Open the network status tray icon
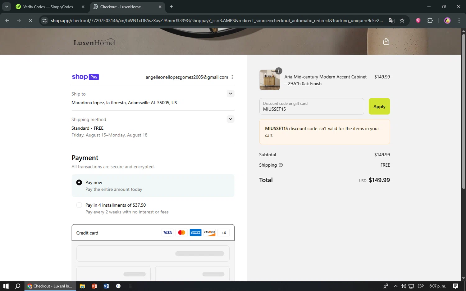 [411, 286]
